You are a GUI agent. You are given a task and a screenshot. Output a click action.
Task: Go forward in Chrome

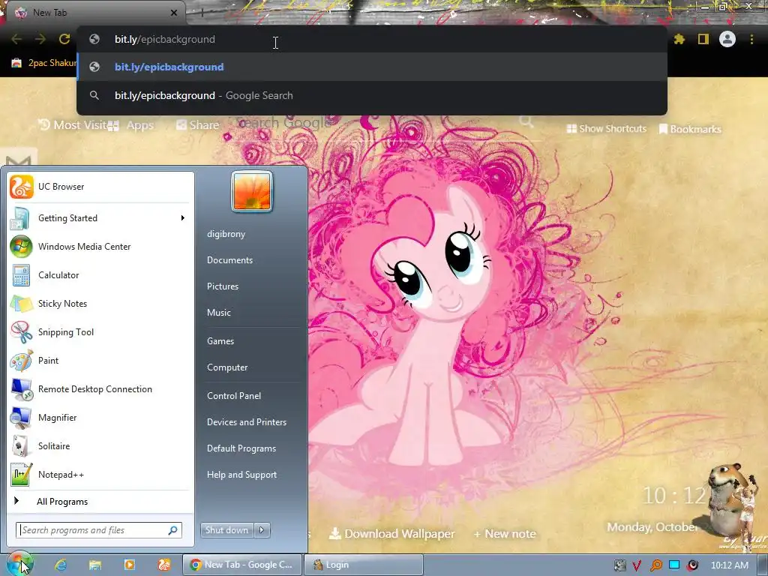pyautogui.click(x=40, y=39)
